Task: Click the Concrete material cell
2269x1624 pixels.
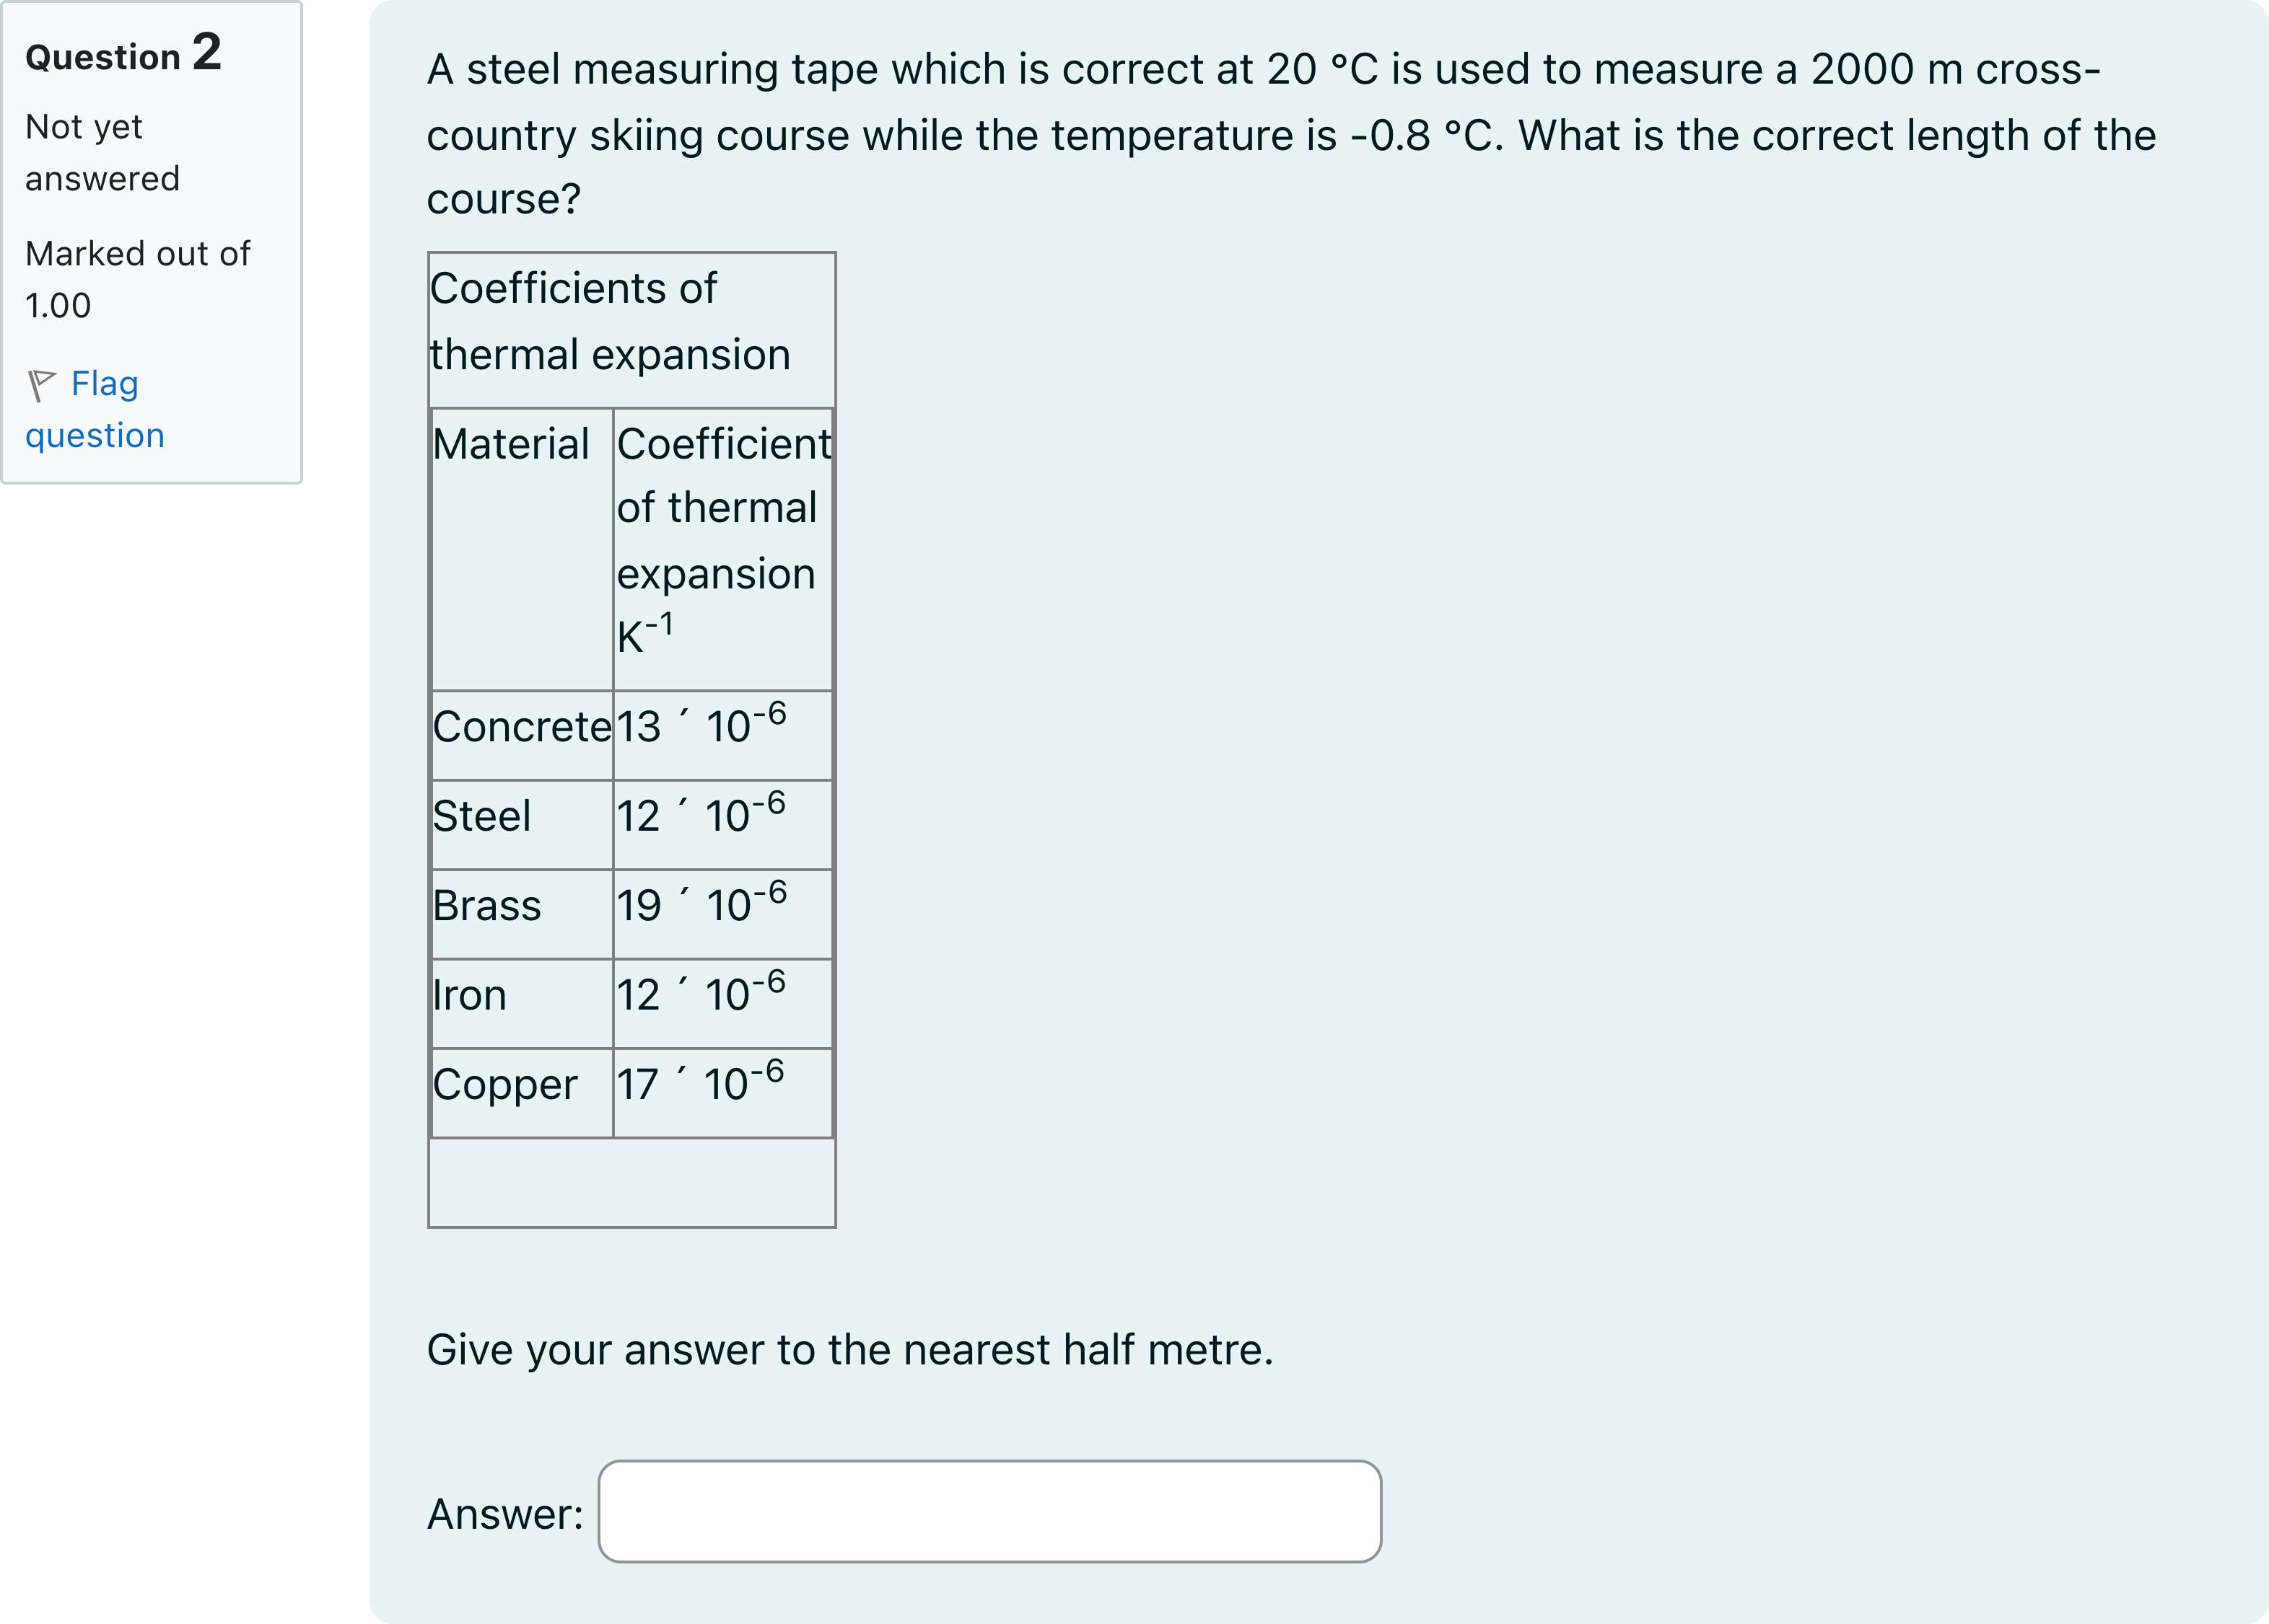Action: (x=523, y=736)
